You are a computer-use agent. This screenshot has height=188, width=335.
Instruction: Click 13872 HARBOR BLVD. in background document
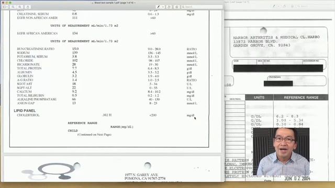coord(255,41)
